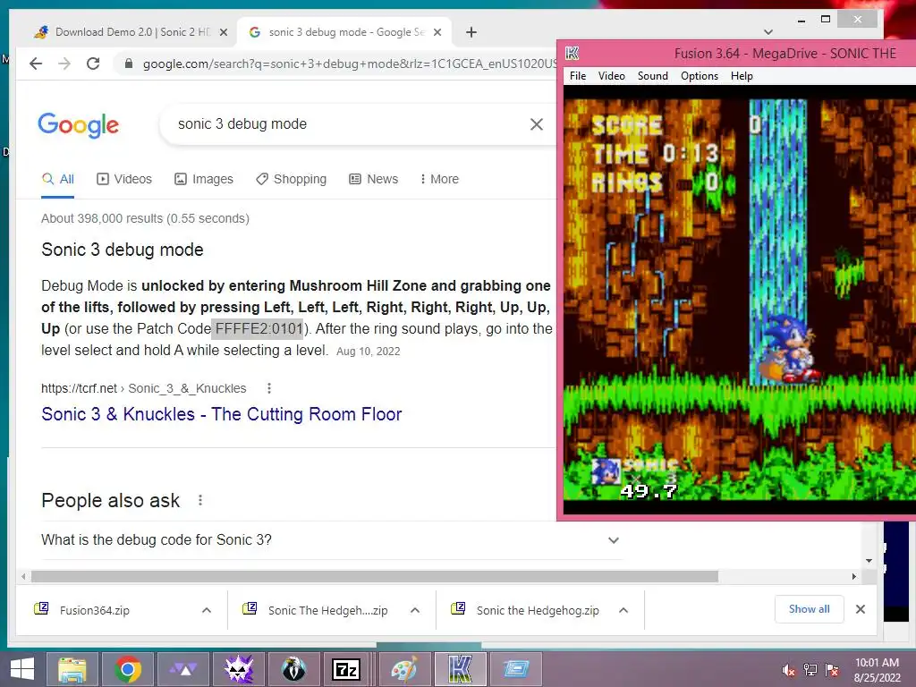The height and width of the screenshot is (687, 916).
Task: Open Sonic 3 & Knuckles Cutting Room Floor link
Action: (222, 414)
